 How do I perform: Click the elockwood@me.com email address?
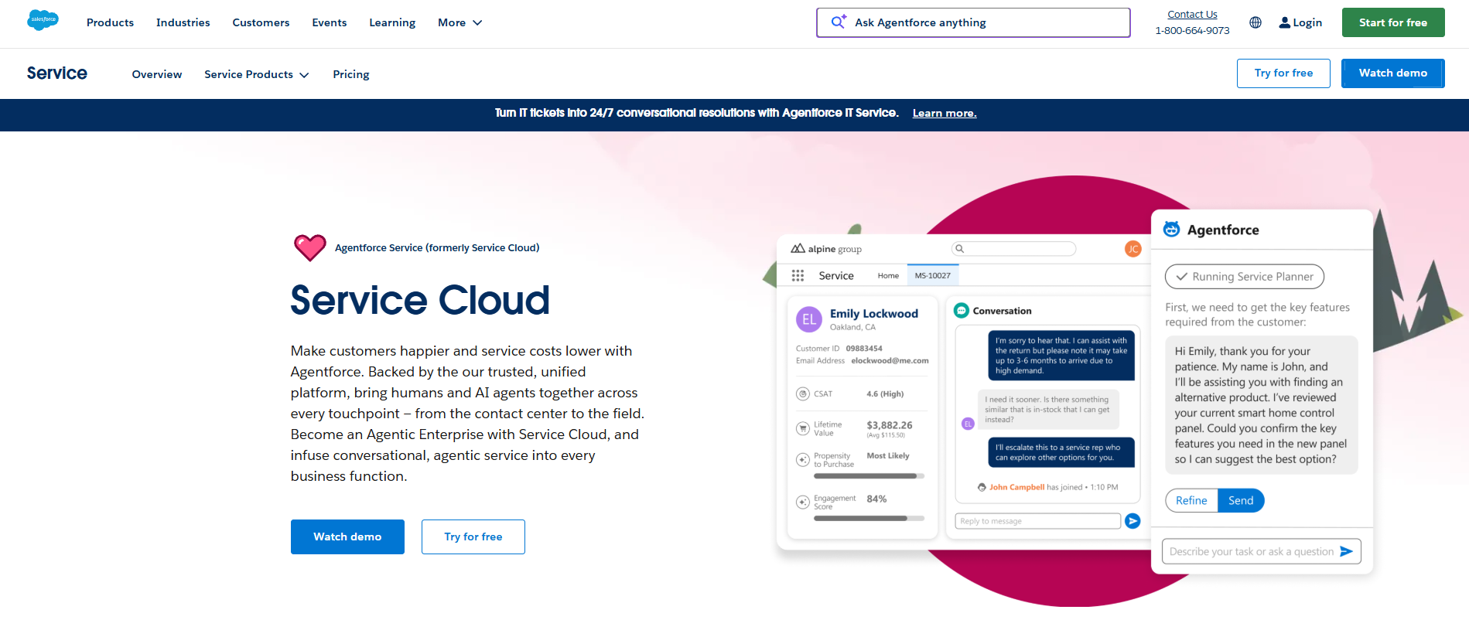(890, 360)
